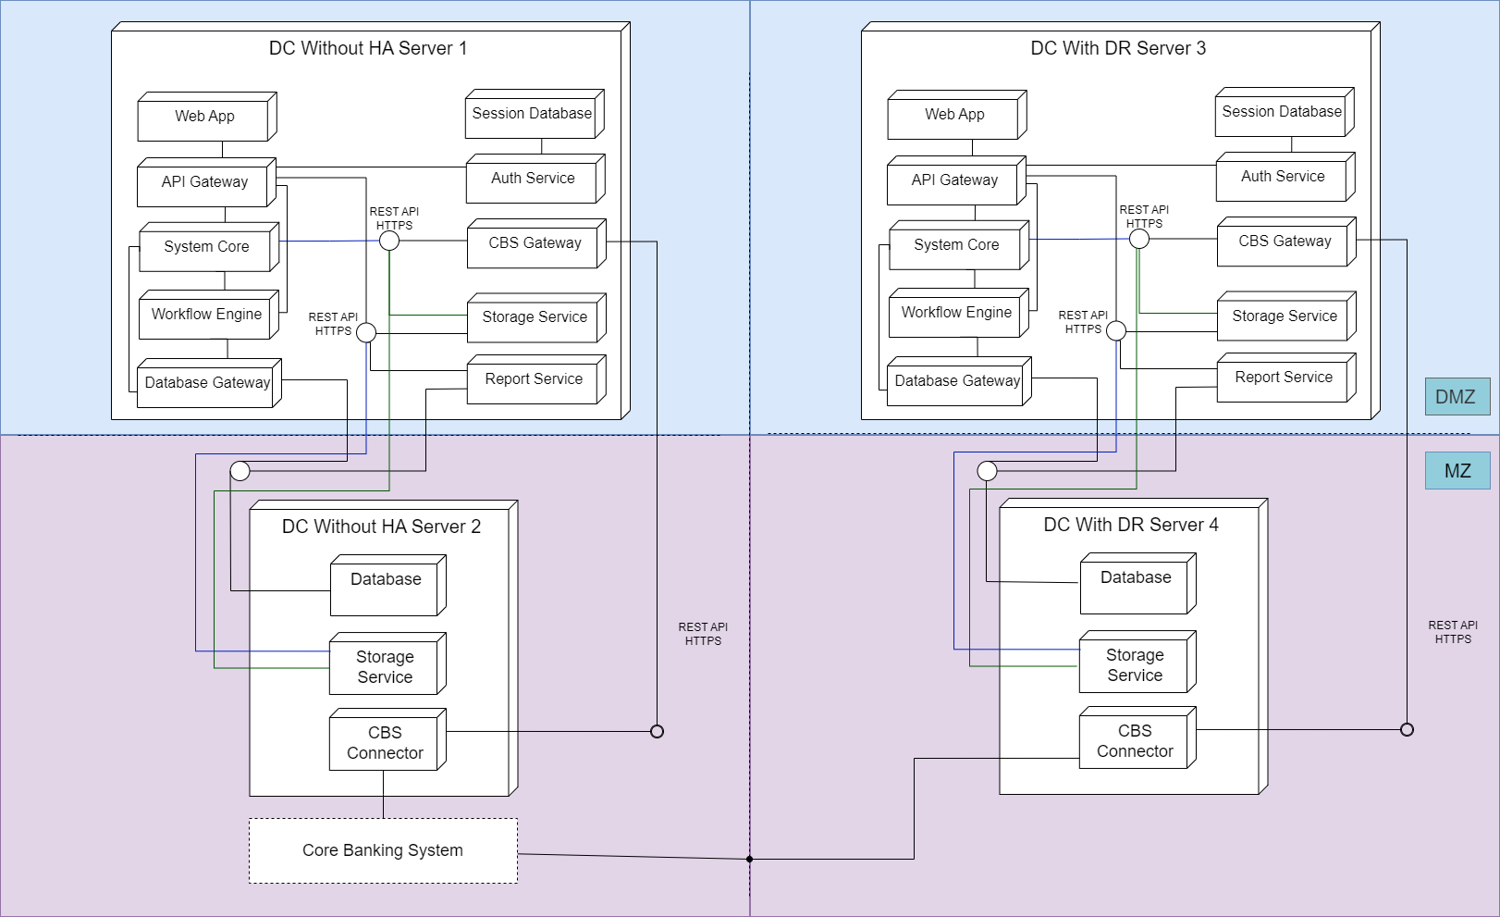Select the Storage Service node in Server 4
Screen dimensions: 1500x917
[1138, 662]
